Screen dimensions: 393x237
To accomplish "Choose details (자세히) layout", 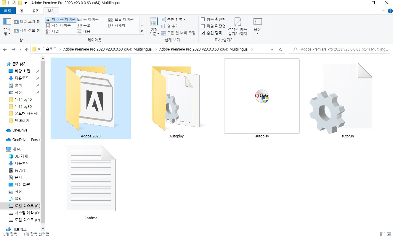I will pyautogui.click(x=117, y=25).
